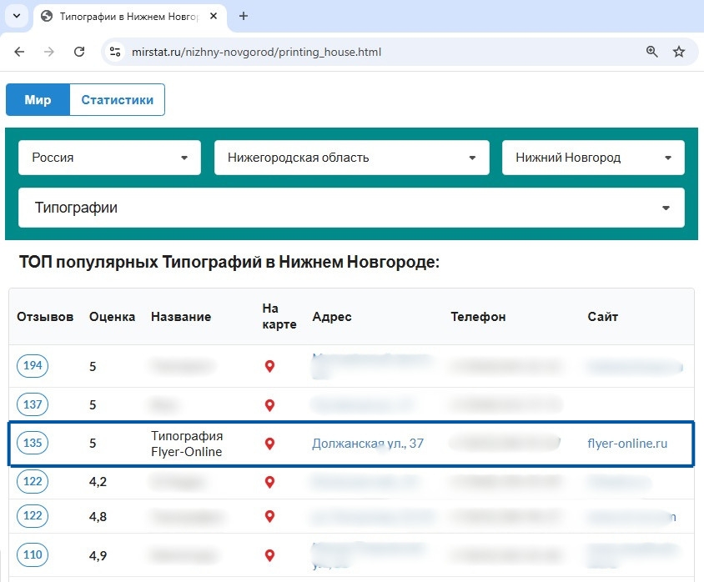Show map pin for the 4,2 rating row

(269, 483)
